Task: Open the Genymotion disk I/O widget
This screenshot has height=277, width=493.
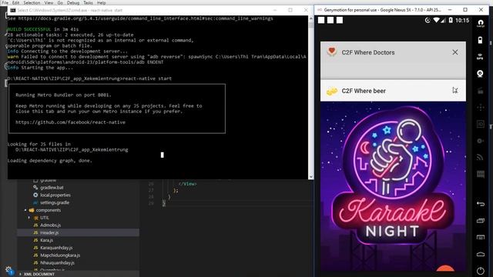Action: point(481,141)
